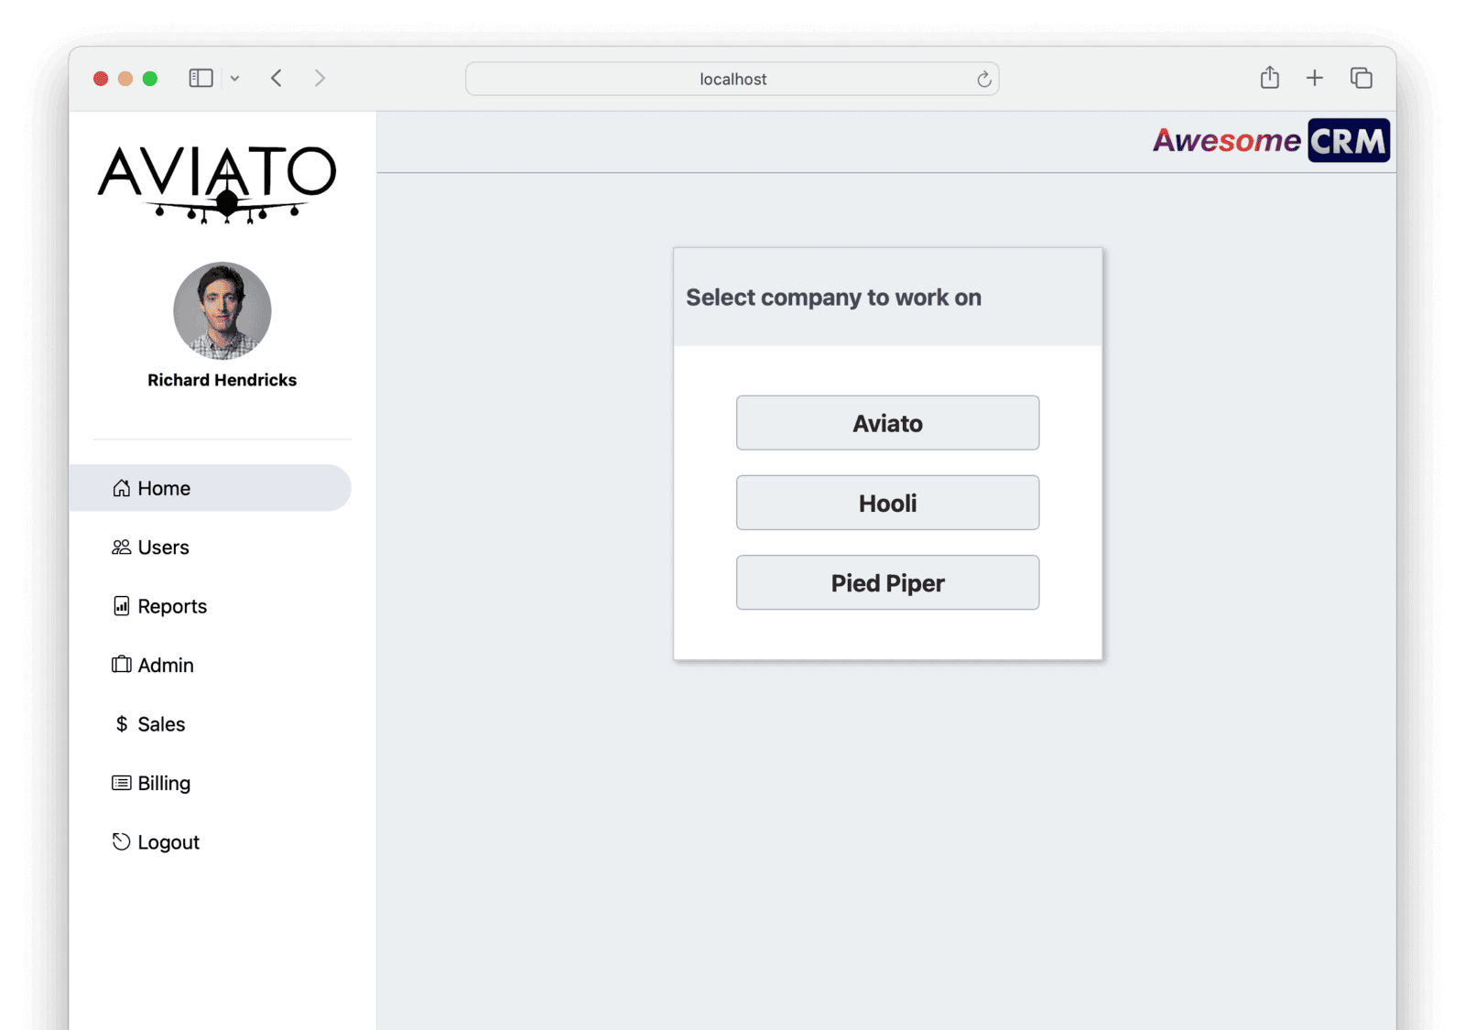Click the Logout arrow icon
The image size is (1465, 1030).
click(x=121, y=841)
